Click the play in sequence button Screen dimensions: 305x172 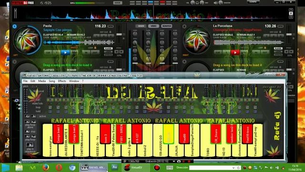click(30, 145)
